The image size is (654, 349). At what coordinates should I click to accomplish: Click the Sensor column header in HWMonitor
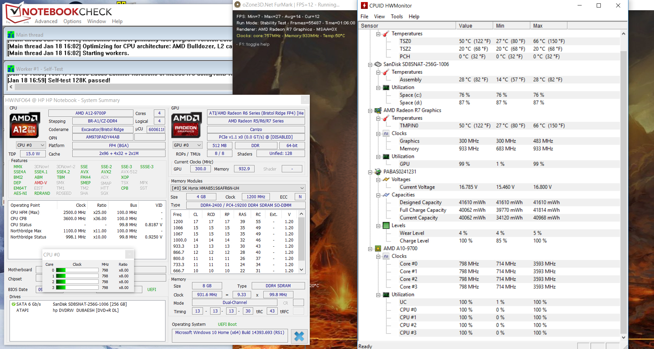tap(407, 26)
